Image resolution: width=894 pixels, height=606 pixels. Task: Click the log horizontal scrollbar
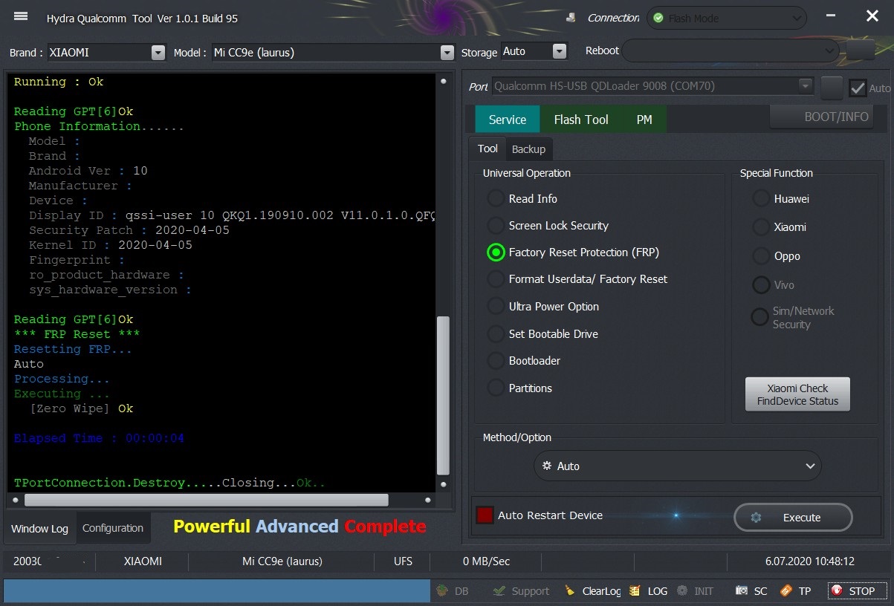207,500
